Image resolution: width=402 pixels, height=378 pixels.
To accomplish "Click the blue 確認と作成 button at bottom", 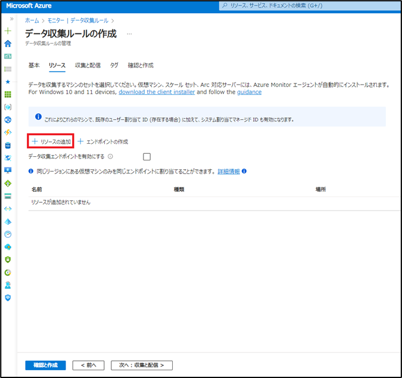I will point(45,365).
